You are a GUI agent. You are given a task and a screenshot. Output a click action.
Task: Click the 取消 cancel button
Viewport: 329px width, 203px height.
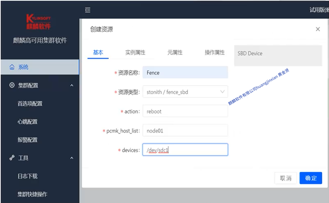tap(286, 178)
